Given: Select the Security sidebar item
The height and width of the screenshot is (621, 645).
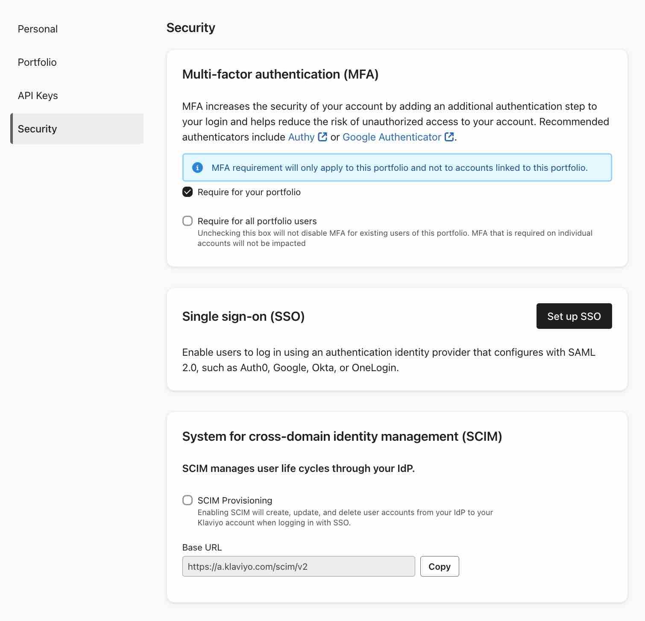Looking at the screenshot, I should (37, 129).
